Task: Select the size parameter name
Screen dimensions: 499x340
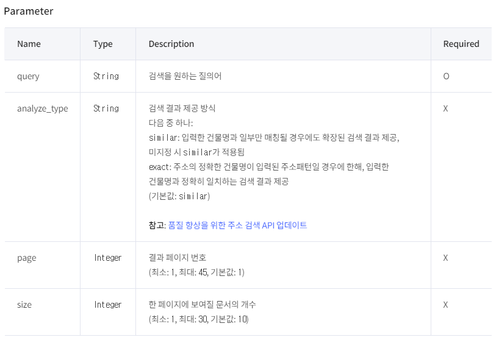Action: tap(24, 305)
